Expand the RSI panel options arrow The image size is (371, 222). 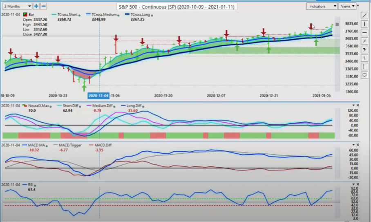click(x=353, y=184)
